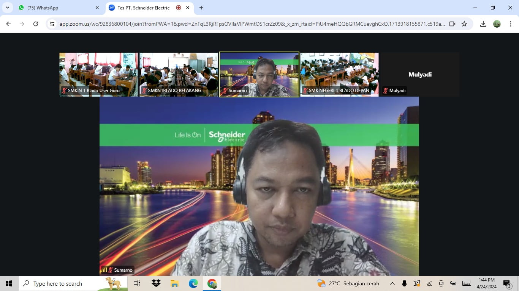Select the SMKN1BLADO BELAKANG video thumbnail

click(x=179, y=74)
